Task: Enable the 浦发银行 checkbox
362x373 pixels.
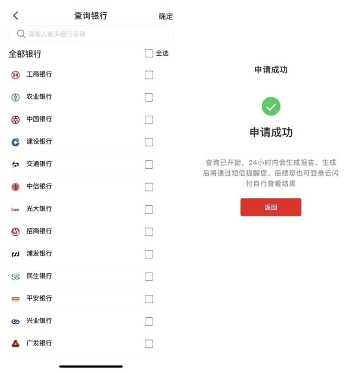Action: tap(149, 254)
